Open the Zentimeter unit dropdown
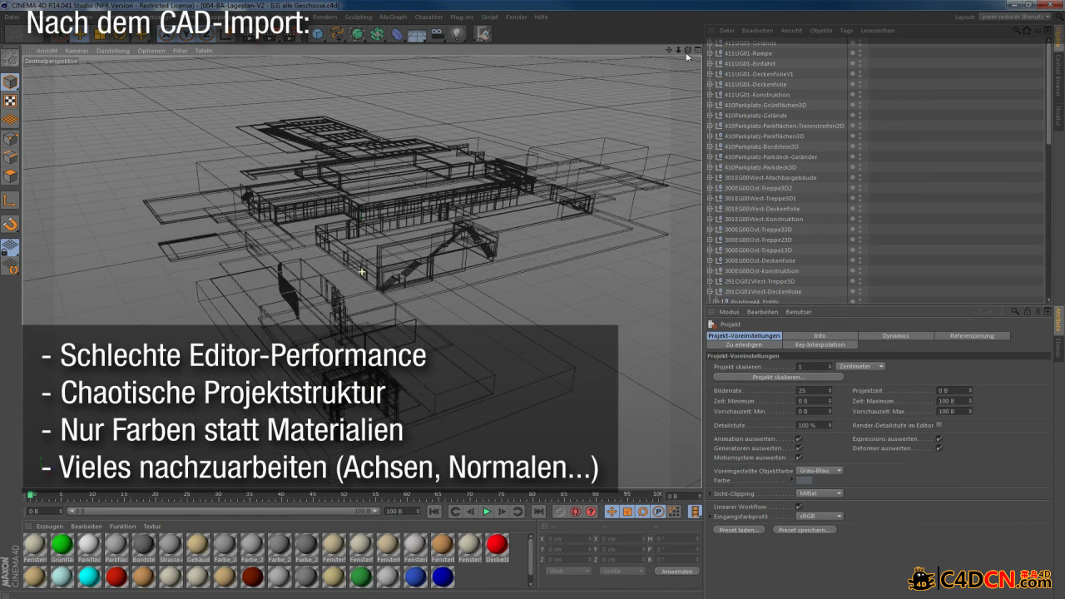The image size is (1065, 599). 860,366
